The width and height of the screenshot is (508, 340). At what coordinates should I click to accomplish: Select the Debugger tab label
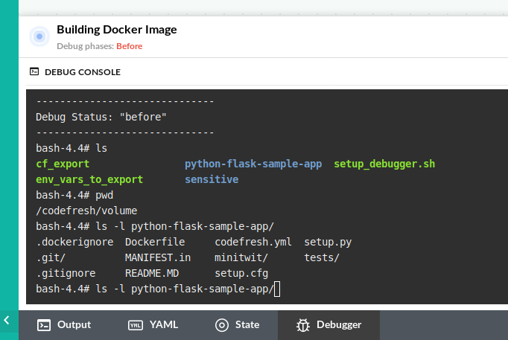tap(339, 325)
